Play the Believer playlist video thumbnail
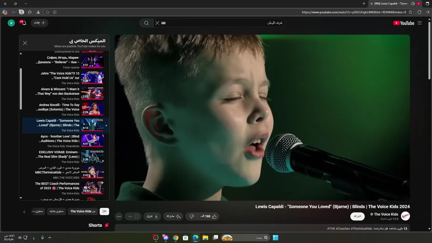This screenshot has height=243, width=432. [92, 62]
